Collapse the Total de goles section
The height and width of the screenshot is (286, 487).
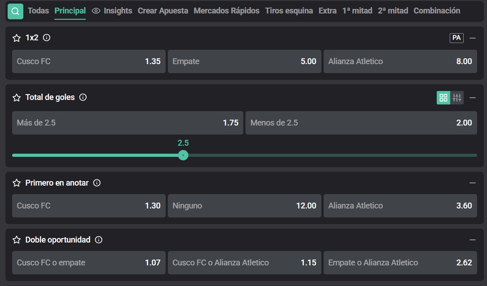click(x=472, y=98)
